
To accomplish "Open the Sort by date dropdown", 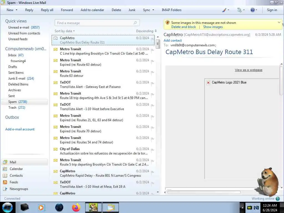I will [x=64, y=31].
